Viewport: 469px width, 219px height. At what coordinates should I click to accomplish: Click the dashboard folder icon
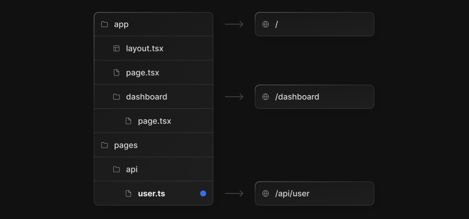tap(116, 97)
